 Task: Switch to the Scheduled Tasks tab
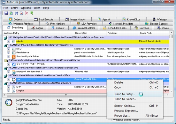(x=115, y=28)
